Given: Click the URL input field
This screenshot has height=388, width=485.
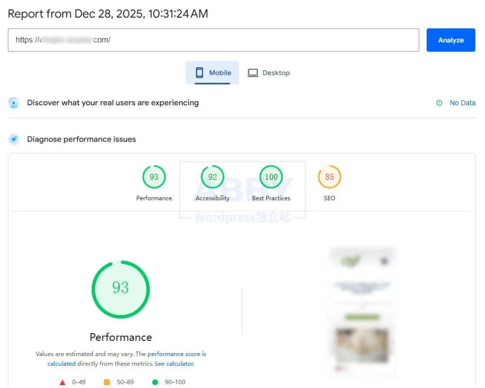Looking at the screenshot, I should point(213,40).
